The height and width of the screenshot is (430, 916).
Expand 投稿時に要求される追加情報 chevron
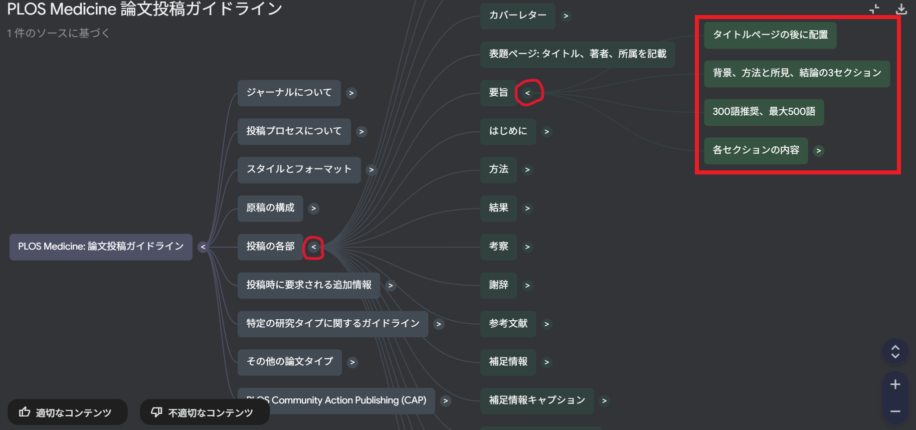(x=391, y=286)
